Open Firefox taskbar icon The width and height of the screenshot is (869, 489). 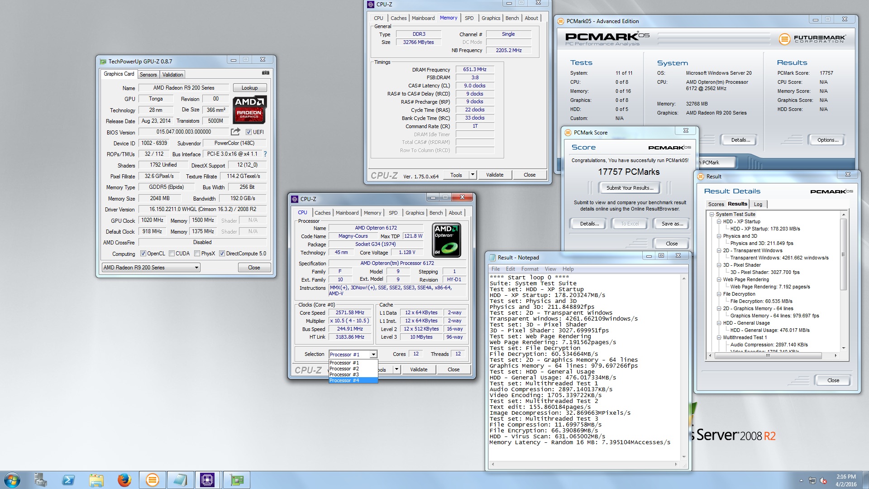[x=124, y=480]
